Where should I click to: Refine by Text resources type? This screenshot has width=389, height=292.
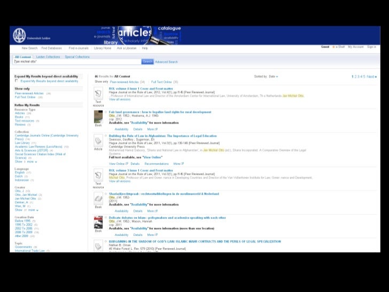(x=25, y=121)
